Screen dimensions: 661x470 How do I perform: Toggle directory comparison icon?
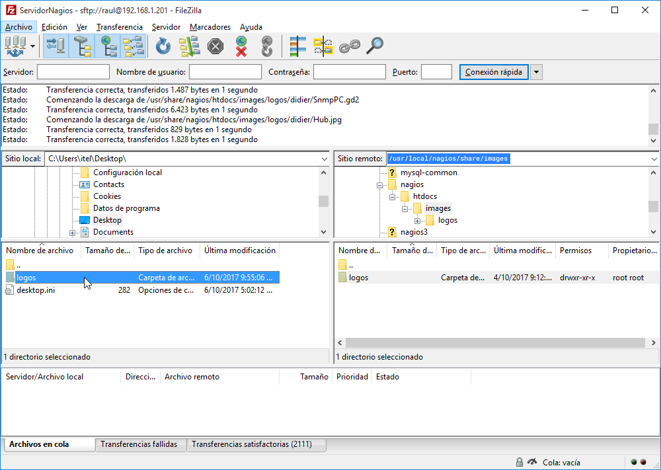[323, 46]
